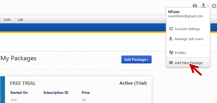Click the wallet icon beside Add New Package
This screenshot has height=103, width=217.
(x=171, y=63)
